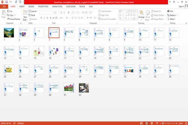Toggle center alignment paragraph button
188x125 pixels.
point(76,18)
